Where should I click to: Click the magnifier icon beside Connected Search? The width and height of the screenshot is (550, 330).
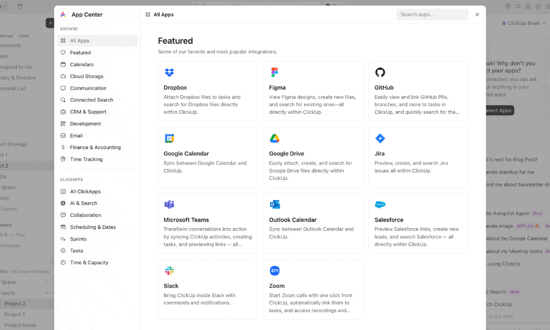pyautogui.click(x=63, y=100)
